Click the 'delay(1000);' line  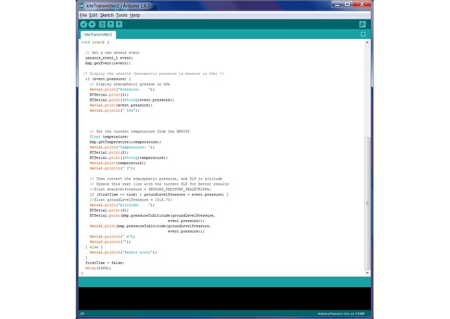(98, 268)
